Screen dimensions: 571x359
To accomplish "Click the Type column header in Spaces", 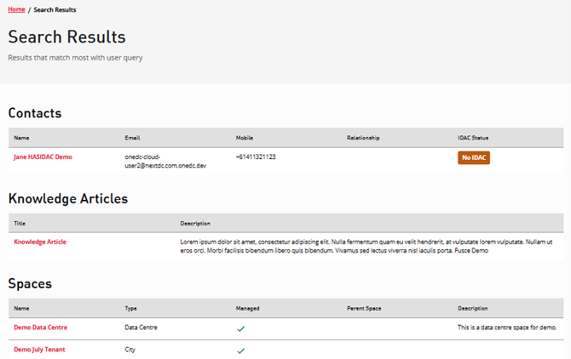I will click(x=131, y=309).
